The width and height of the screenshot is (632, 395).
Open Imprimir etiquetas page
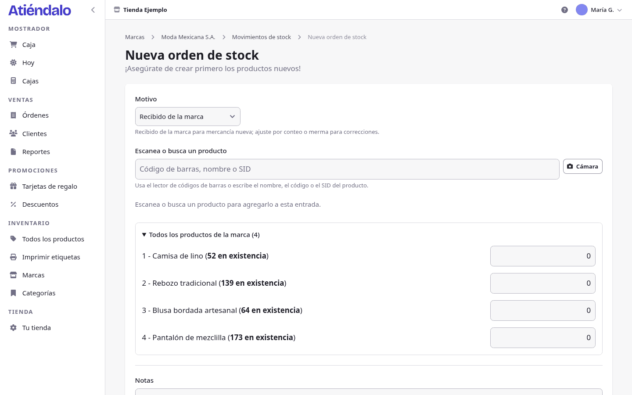click(52, 257)
